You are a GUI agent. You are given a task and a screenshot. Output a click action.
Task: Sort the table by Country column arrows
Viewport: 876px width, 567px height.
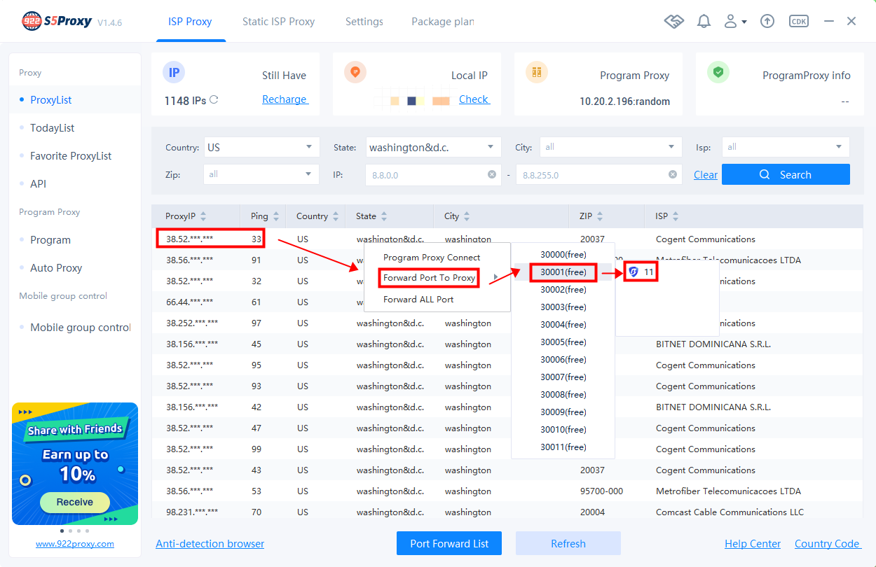(x=336, y=216)
